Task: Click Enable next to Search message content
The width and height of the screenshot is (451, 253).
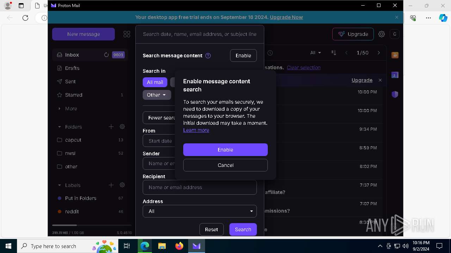Action: tap(243, 56)
